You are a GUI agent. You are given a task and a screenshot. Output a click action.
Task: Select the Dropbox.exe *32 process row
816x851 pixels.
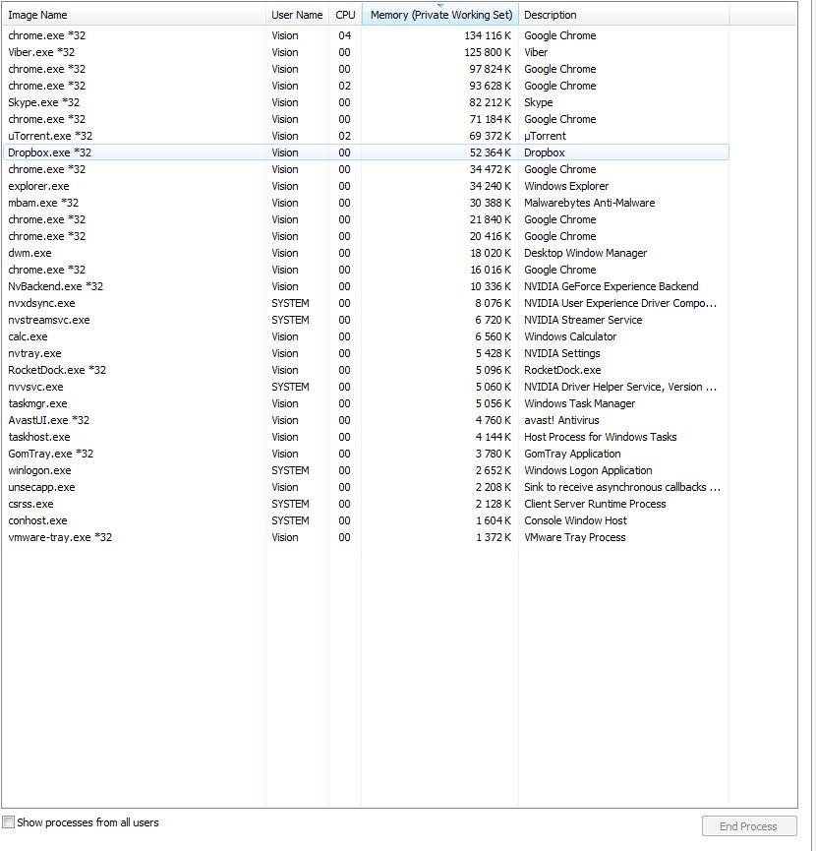pos(49,152)
